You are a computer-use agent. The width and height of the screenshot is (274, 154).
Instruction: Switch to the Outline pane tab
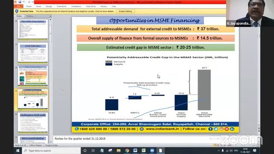[x=30, y=16]
